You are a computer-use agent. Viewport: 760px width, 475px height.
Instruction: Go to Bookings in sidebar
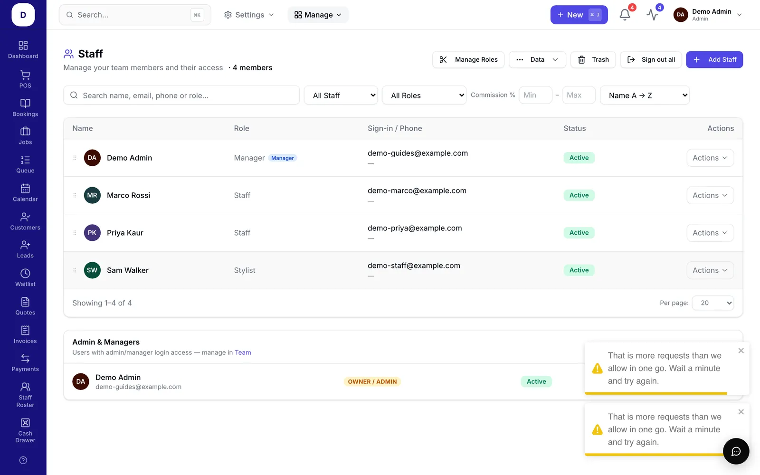(25, 108)
